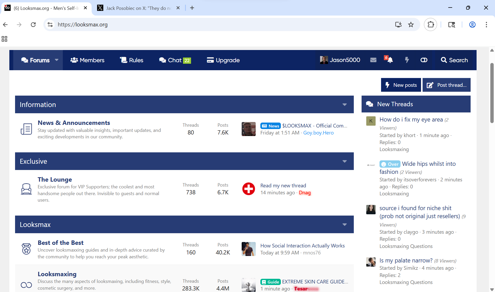View site information icon beside URL
The height and width of the screenshot is (292, 495).
click(x=50, y=25)
